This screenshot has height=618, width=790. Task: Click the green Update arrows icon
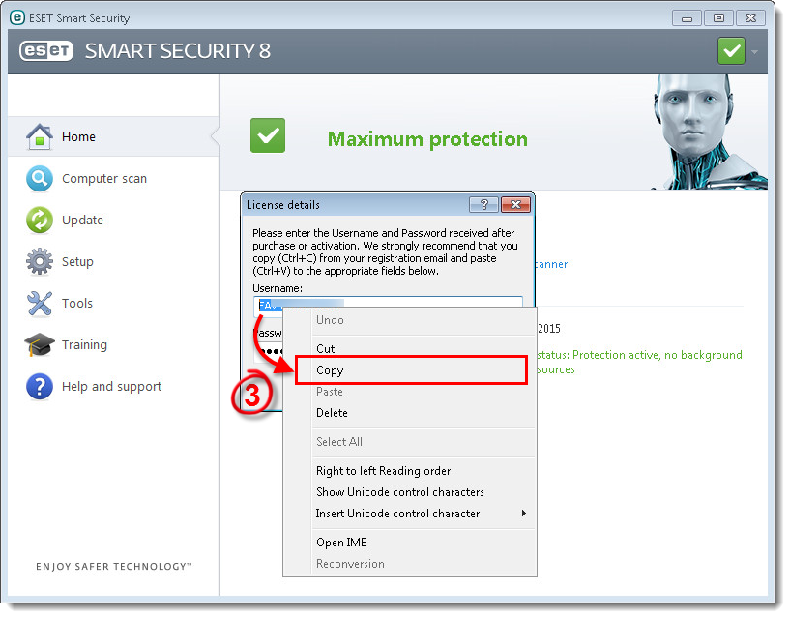40,221
